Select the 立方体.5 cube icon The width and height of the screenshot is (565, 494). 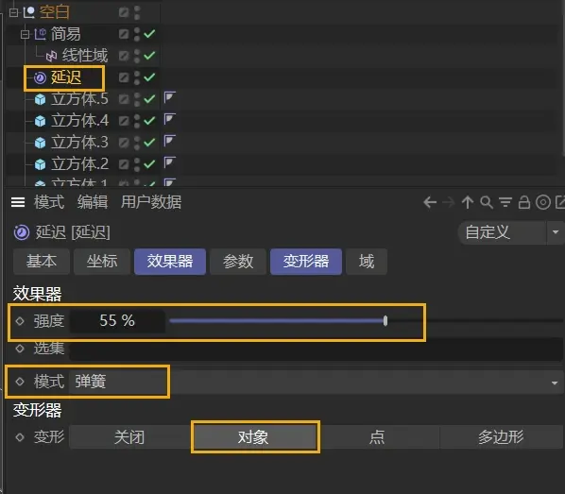40,99
